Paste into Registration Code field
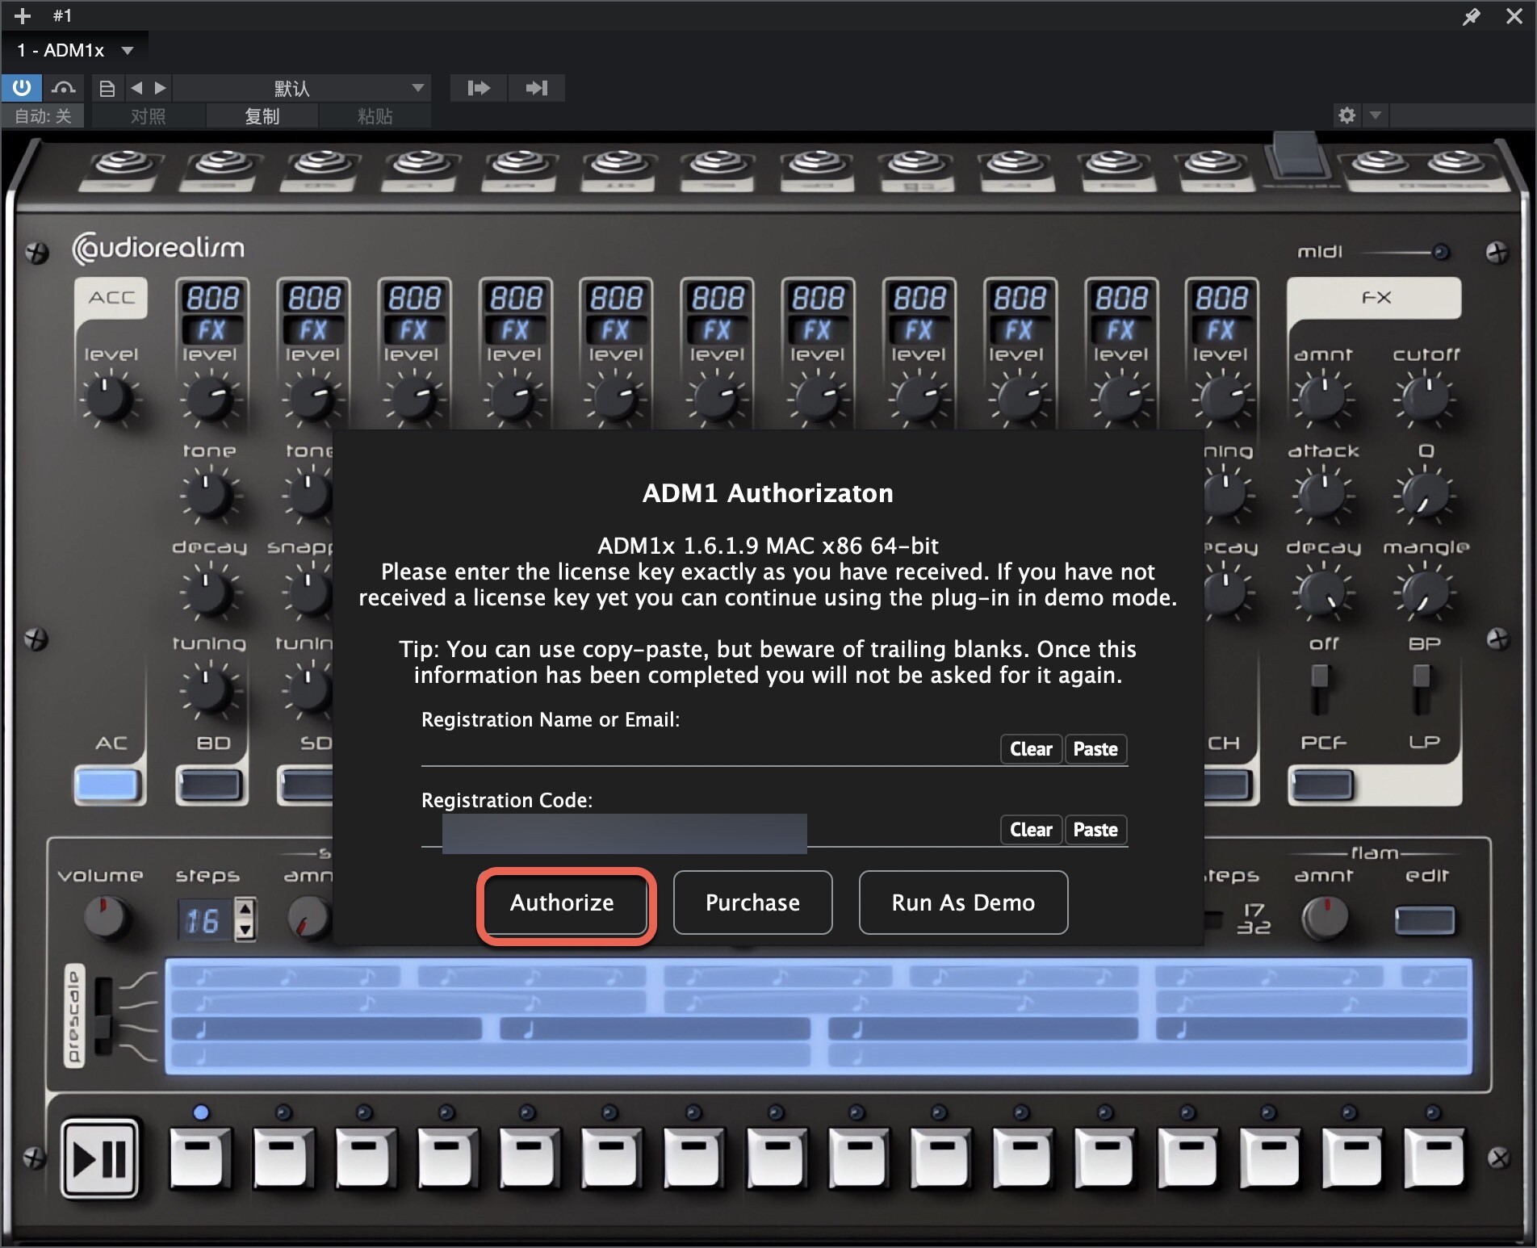Screen dimensions: 1537x1248 pyautogui.click(x=1095, y=830)
